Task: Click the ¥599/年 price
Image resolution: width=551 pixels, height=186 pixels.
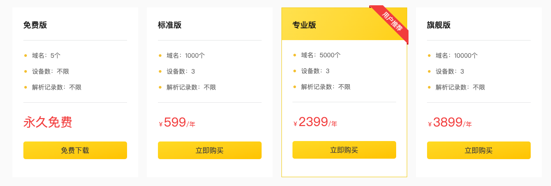Action: (177, 123)
